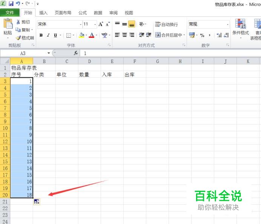Open the 条件格式 (Conditional Formatting) menu

click(x=240, y=29)
